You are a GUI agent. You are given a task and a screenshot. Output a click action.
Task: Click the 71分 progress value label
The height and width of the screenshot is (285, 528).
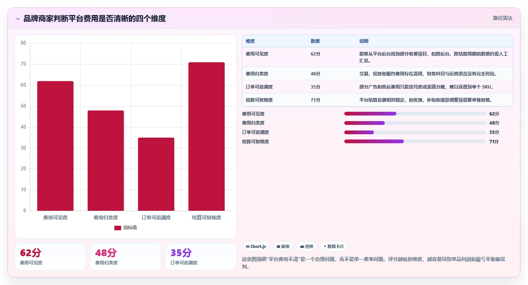pos(494,142)
